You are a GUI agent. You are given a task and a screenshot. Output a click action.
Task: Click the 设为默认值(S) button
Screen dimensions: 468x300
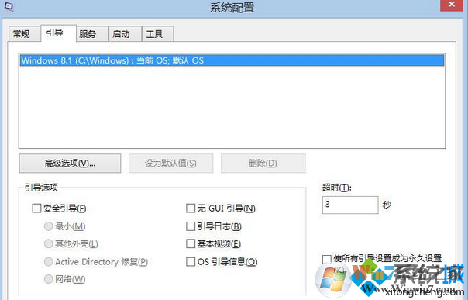(x=170, y=164)
